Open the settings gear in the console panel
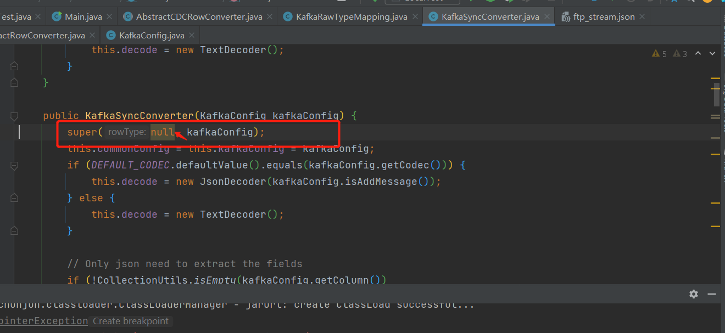 694,294
